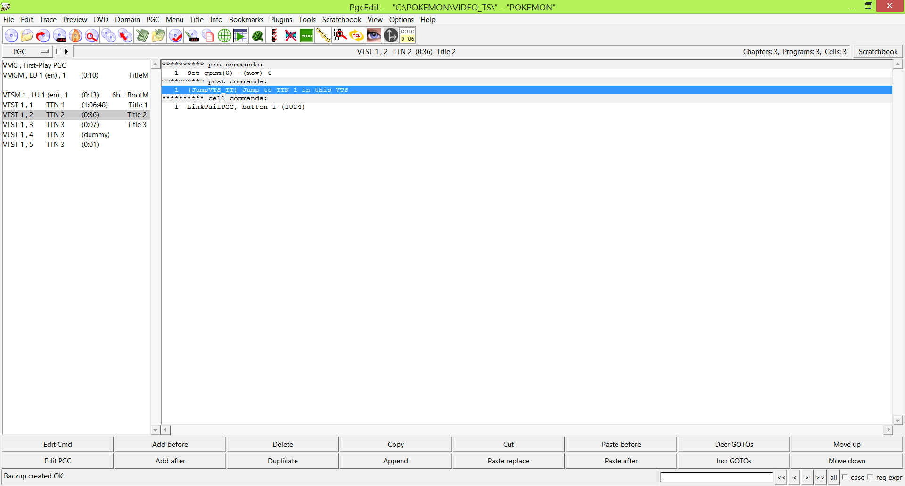Select the VMG, First-Play PGC row
Screen dimensions: 905x486
tap(76, 65)
